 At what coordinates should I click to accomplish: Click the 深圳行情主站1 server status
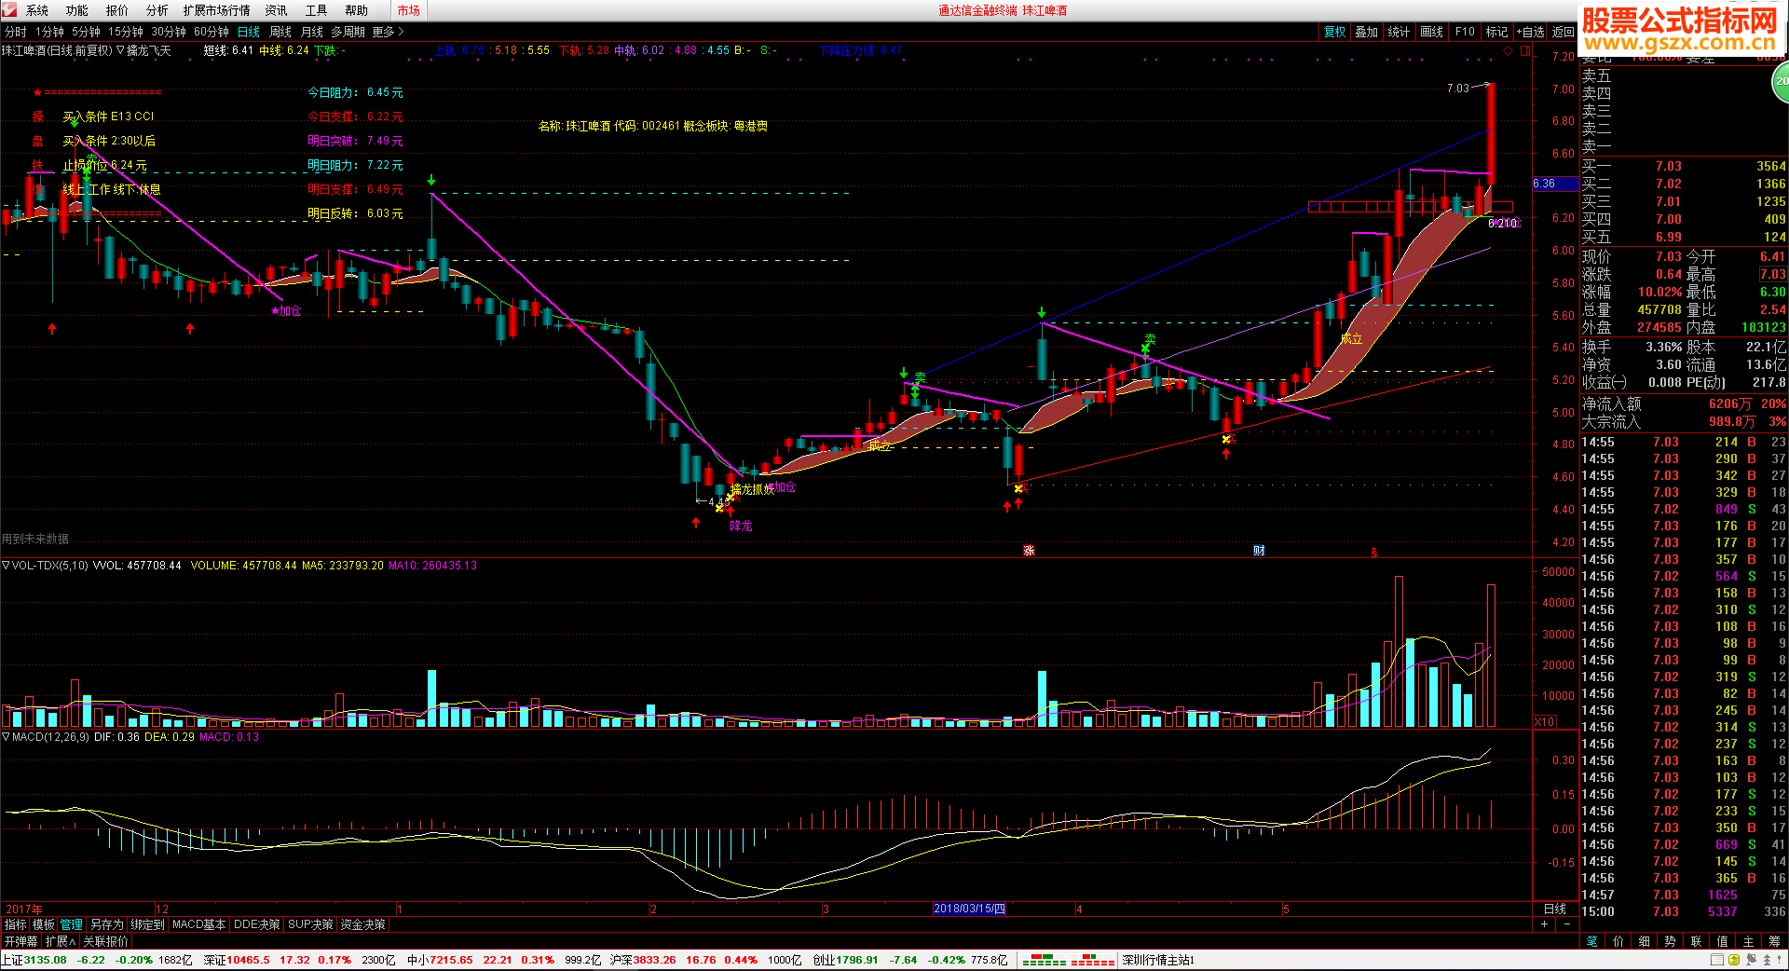pyautogui.click(x=1158, y=960)
